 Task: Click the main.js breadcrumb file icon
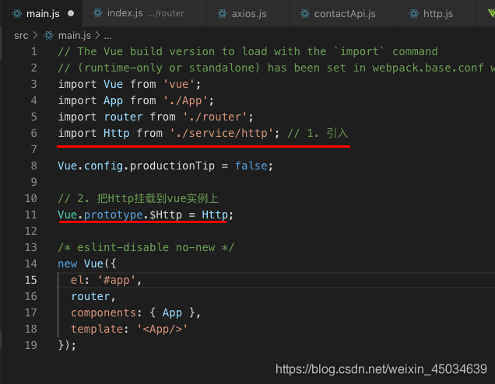[x=48, y=35]
